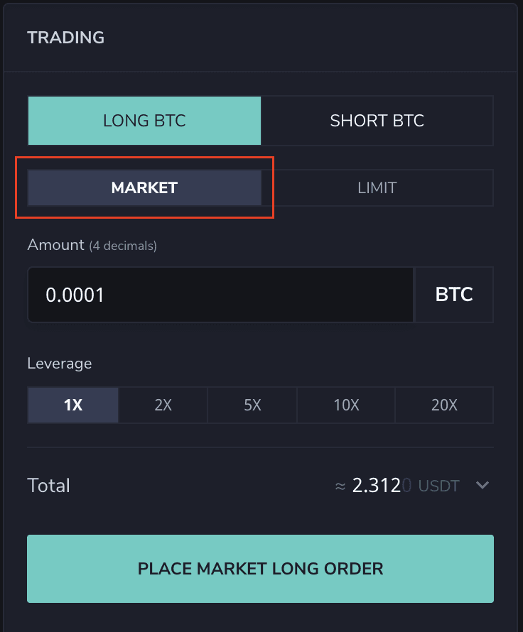The image size is (523, 632).
Task: Choose the MARKET order type
Action: click(x=144, y=188)
